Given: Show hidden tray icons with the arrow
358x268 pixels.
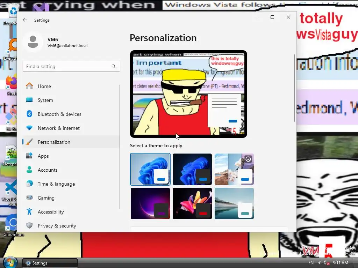Looking at the screenshot, I should [x=319, y=263].
